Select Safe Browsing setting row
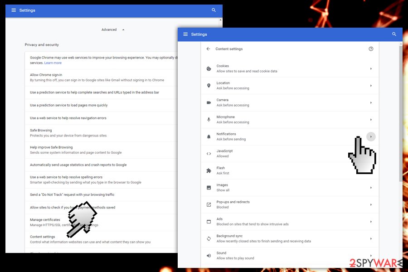Viewport: 408px width, 272px height. click(101, 133)
